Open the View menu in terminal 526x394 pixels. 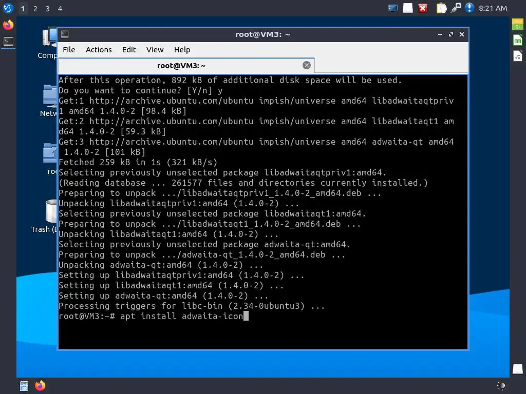(x=155, y=50)
